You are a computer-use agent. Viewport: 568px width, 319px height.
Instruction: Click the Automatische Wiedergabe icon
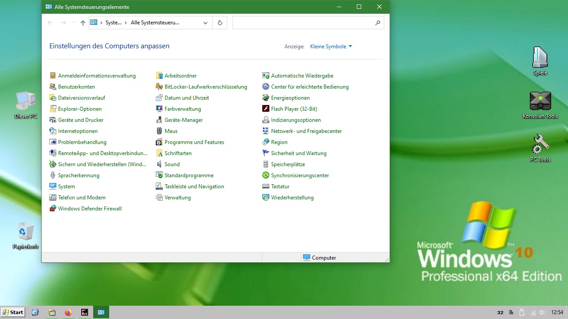[x=266, y=76]
